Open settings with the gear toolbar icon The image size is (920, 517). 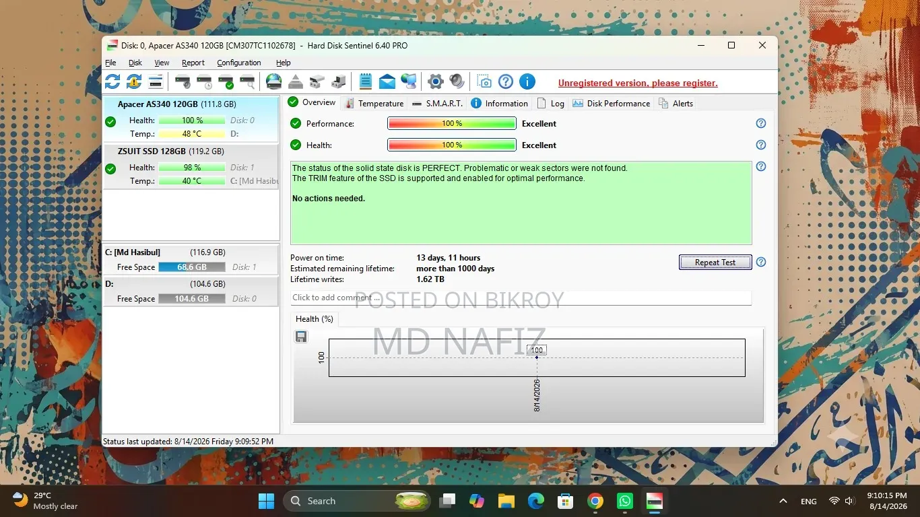pyautogui.click(x=436, y=82)
